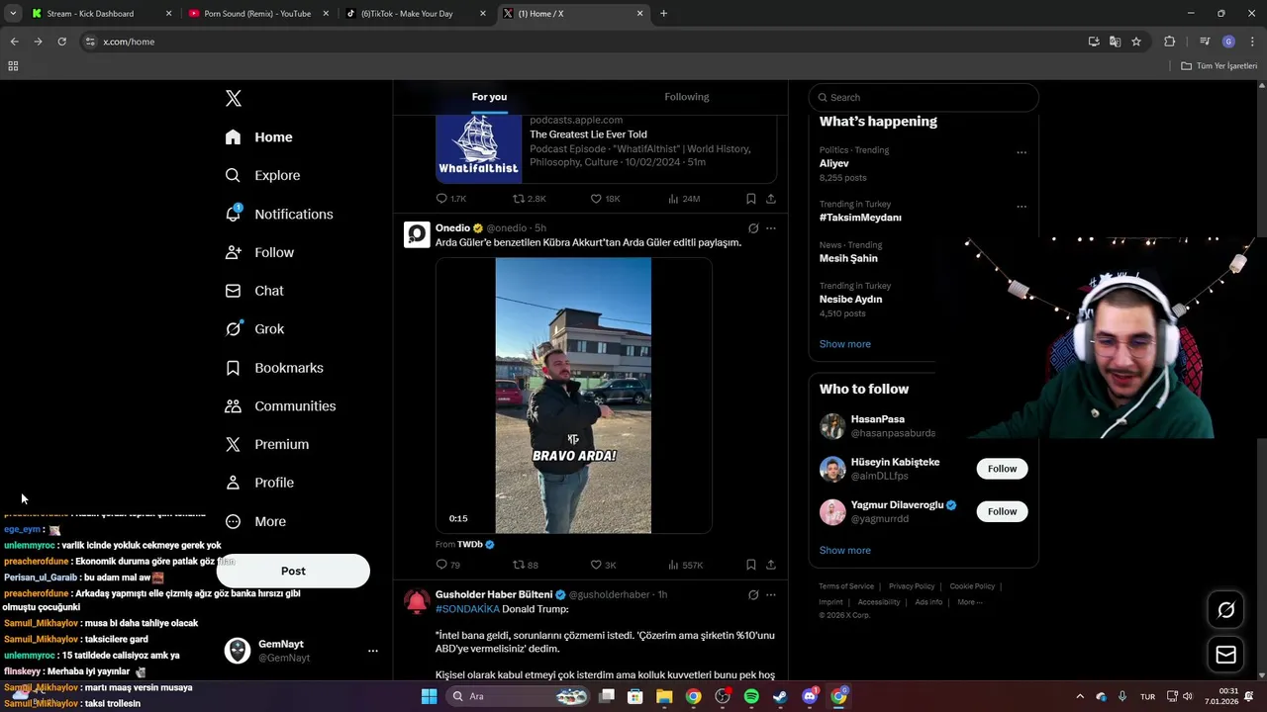This screenshot has width=1267, height=712.
Task: Switch to the Following tab
Action: click(x=687, y=97)
